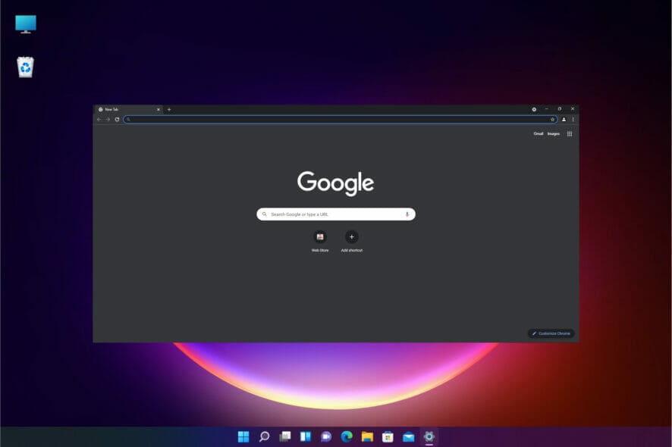
Task: Click the voice search microphone
Action: point(407,214)
